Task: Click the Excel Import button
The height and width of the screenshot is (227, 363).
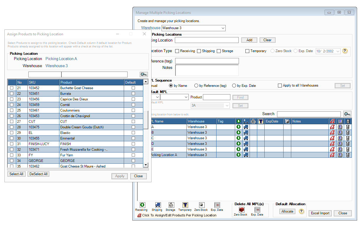Action: 320,213
